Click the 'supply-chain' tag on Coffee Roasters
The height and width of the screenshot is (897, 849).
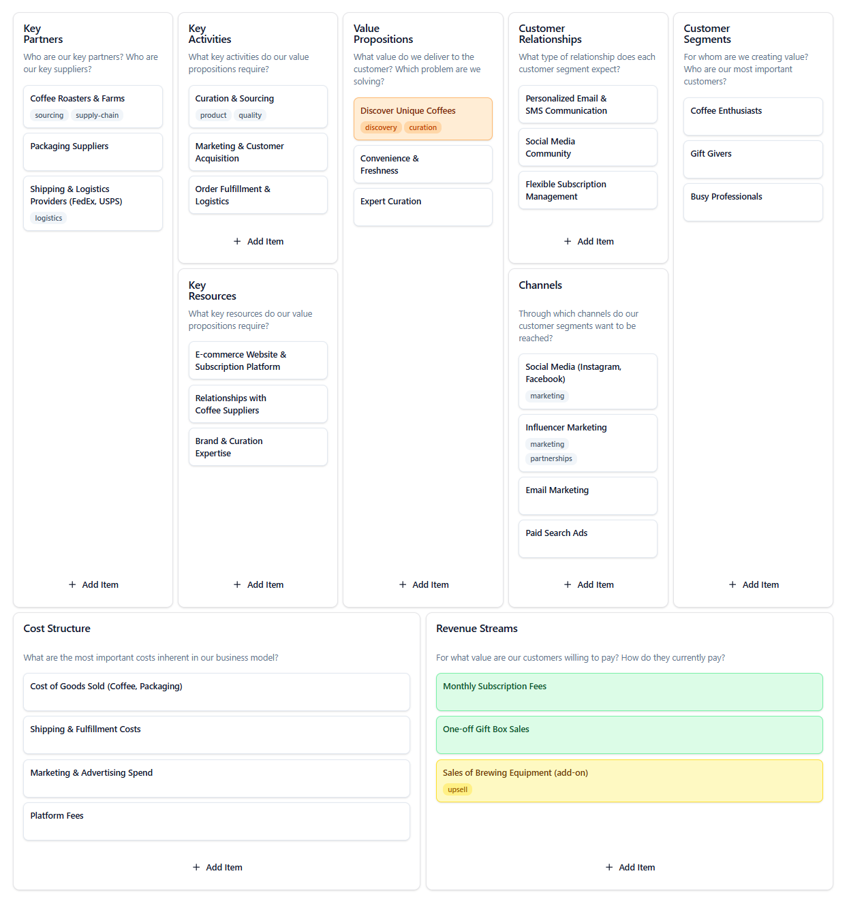(97, 115)
